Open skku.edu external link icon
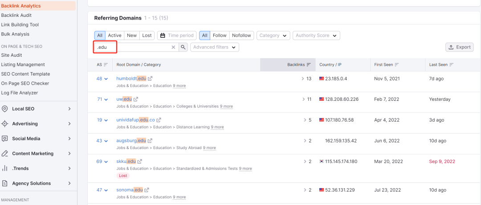The width and height of the screenshot is (481, 205). pos(139,162)
